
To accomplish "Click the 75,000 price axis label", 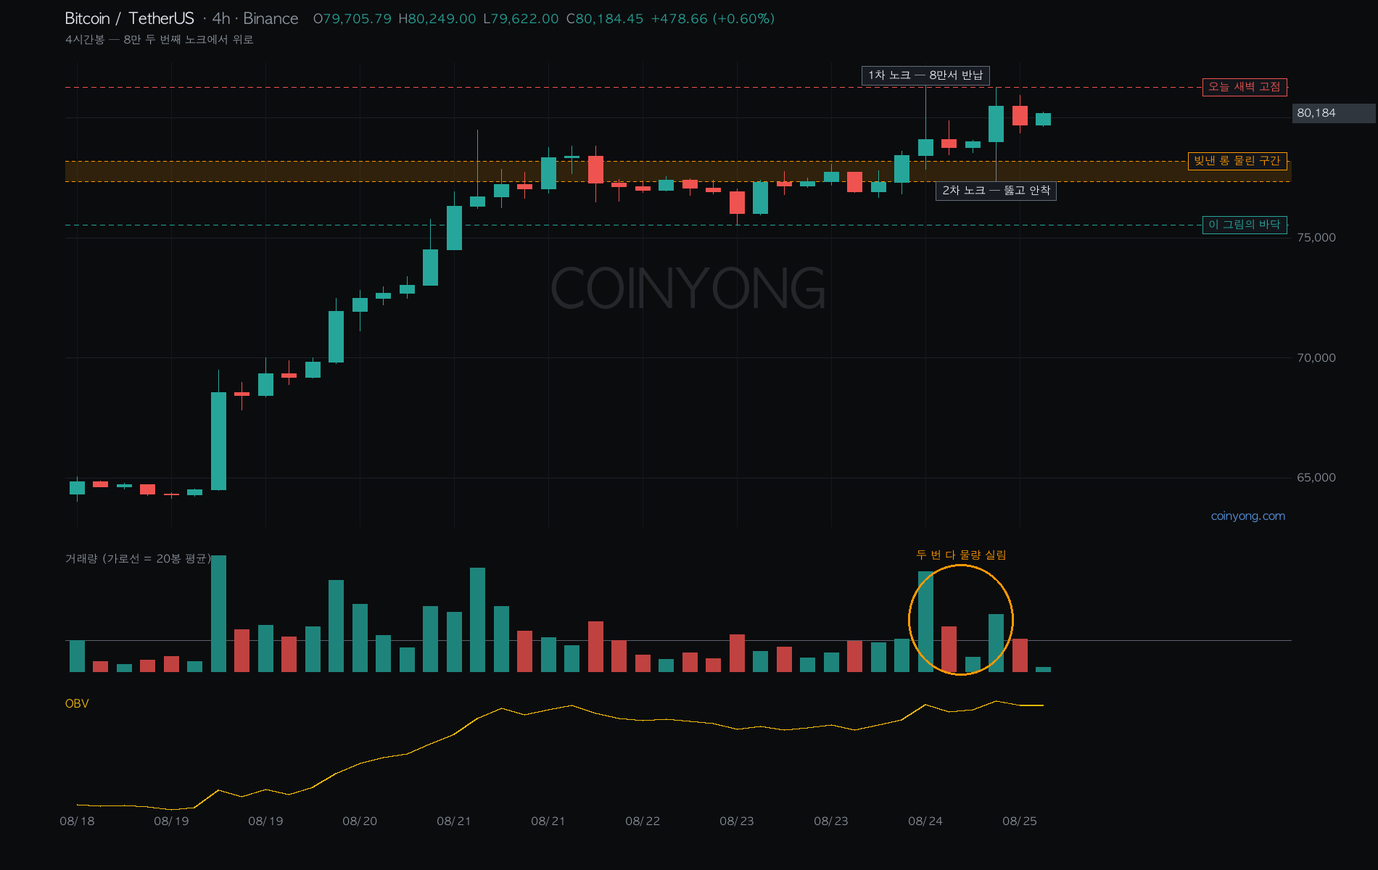I will (1316, 238).
